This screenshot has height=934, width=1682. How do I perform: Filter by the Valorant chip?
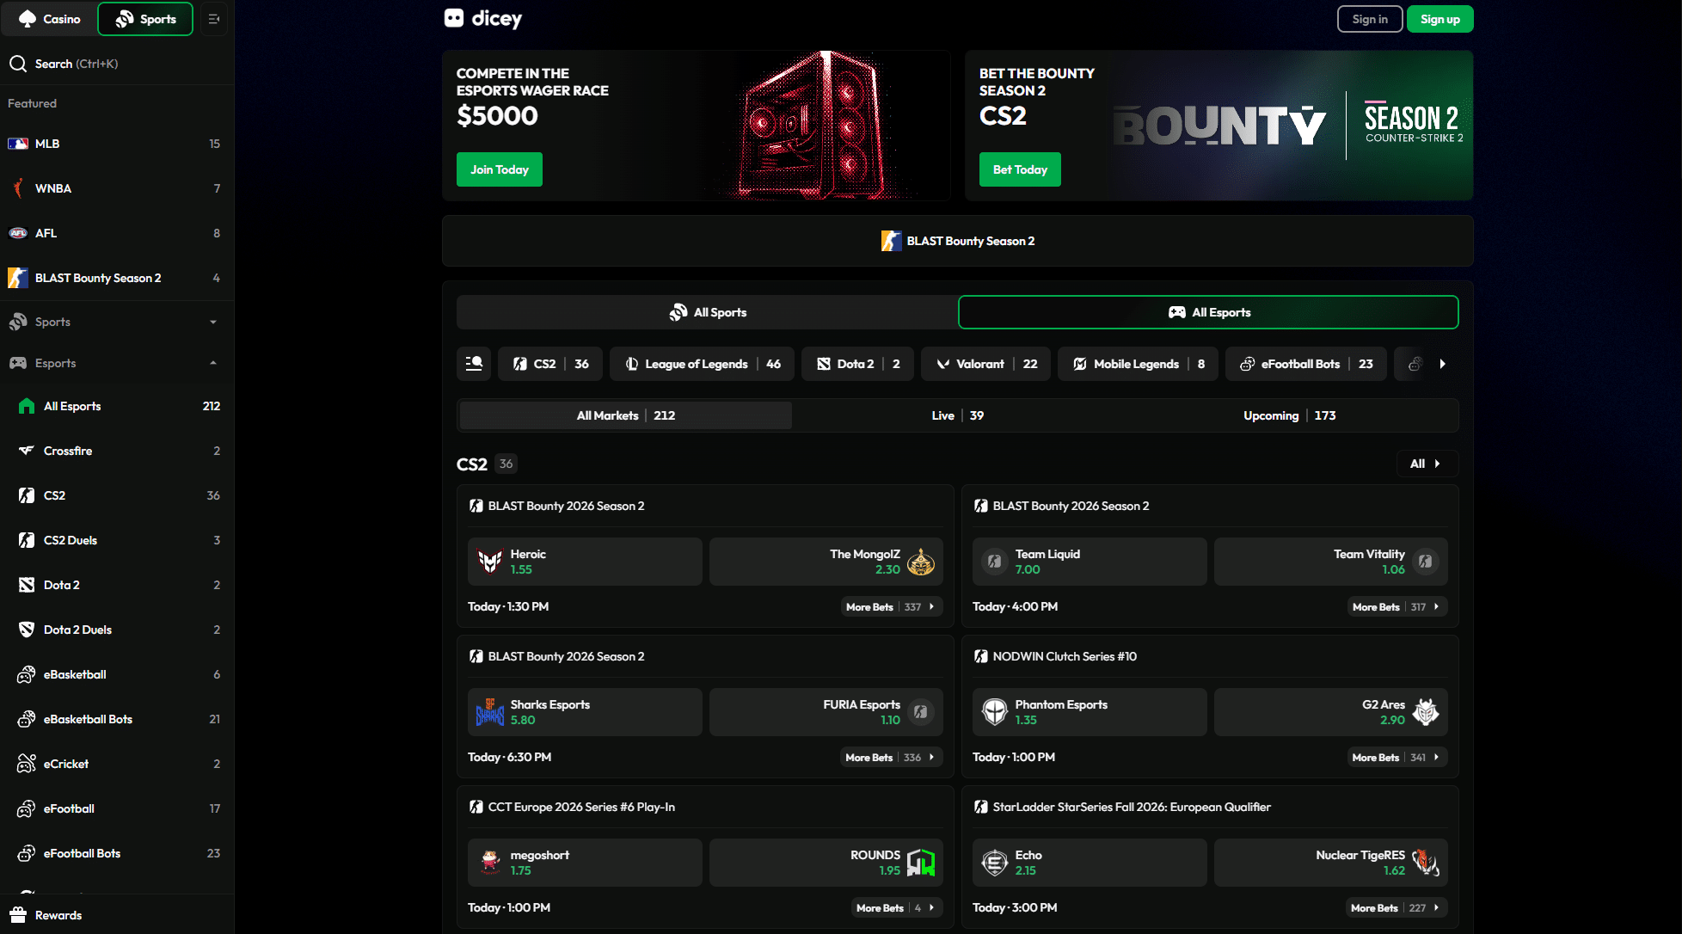pyautogui.click(x=985, y=364)
